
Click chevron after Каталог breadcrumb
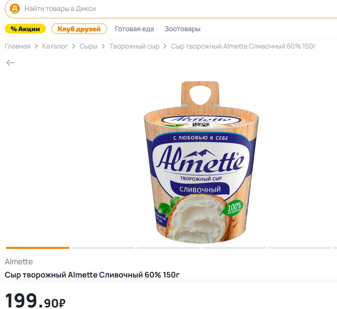[74, 46]
